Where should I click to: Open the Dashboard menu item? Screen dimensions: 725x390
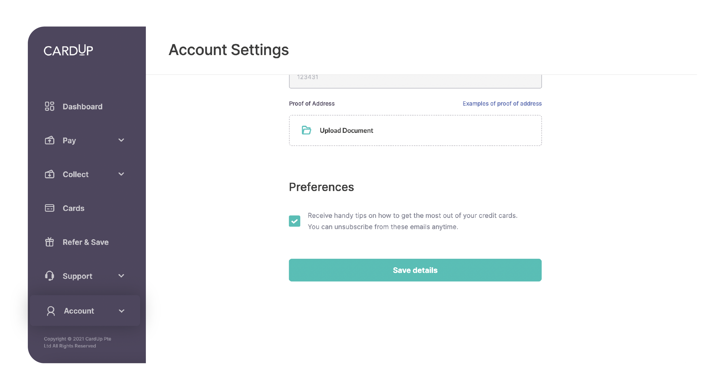[x=82, y=107]
